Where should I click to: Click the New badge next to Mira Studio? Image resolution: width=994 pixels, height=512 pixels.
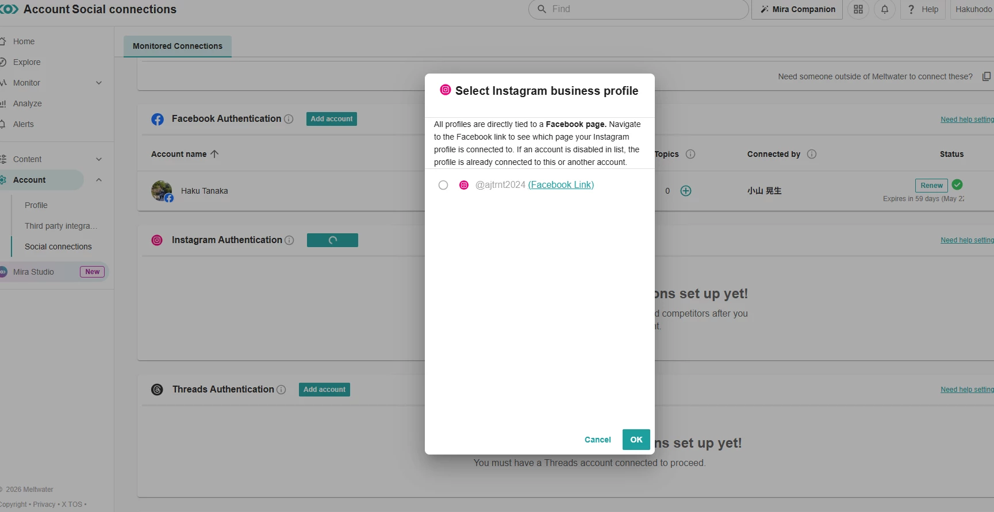(92, 272)
